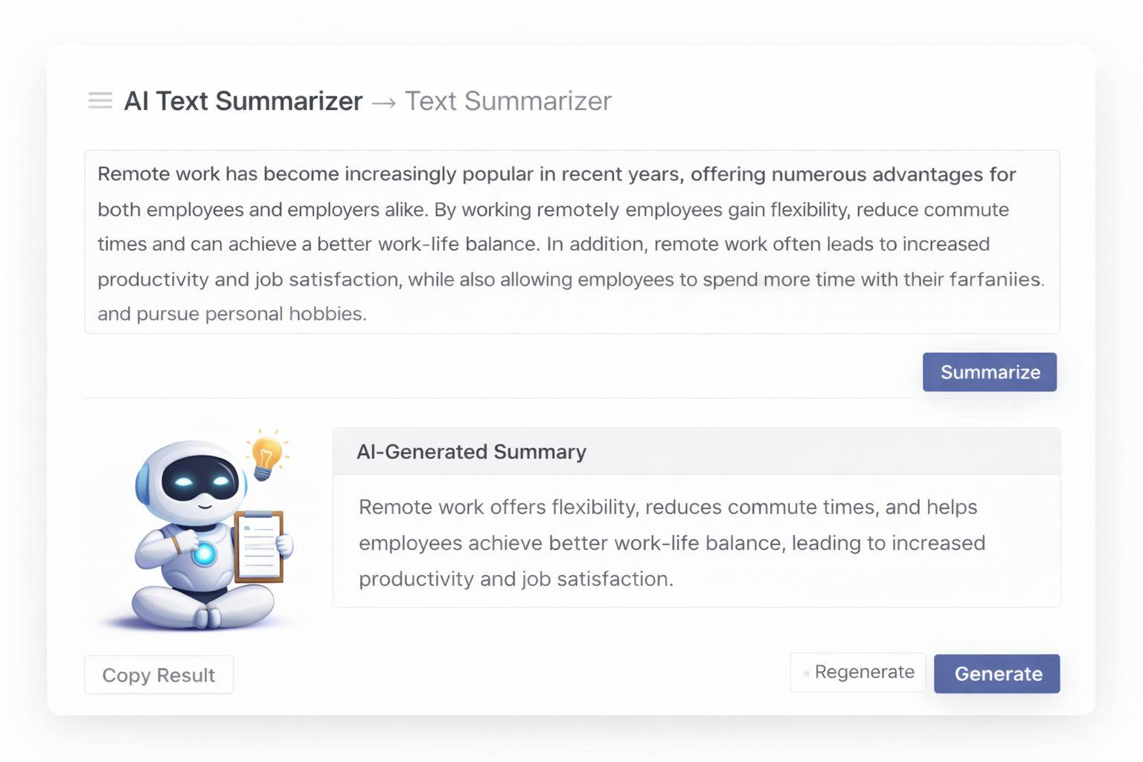Click Copy Result to copy the summary
The height and width of the screenshot is (762, 1143).
tap(159, 674)
